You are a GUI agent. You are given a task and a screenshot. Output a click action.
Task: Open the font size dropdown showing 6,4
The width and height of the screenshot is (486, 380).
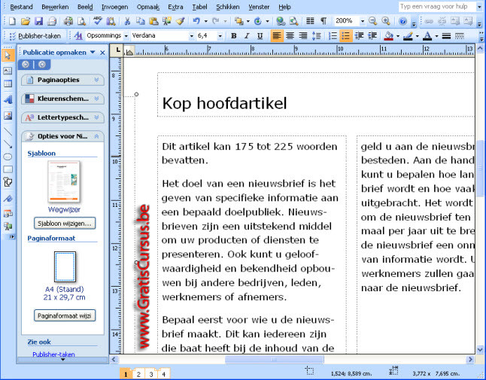[x=220, y=36]
